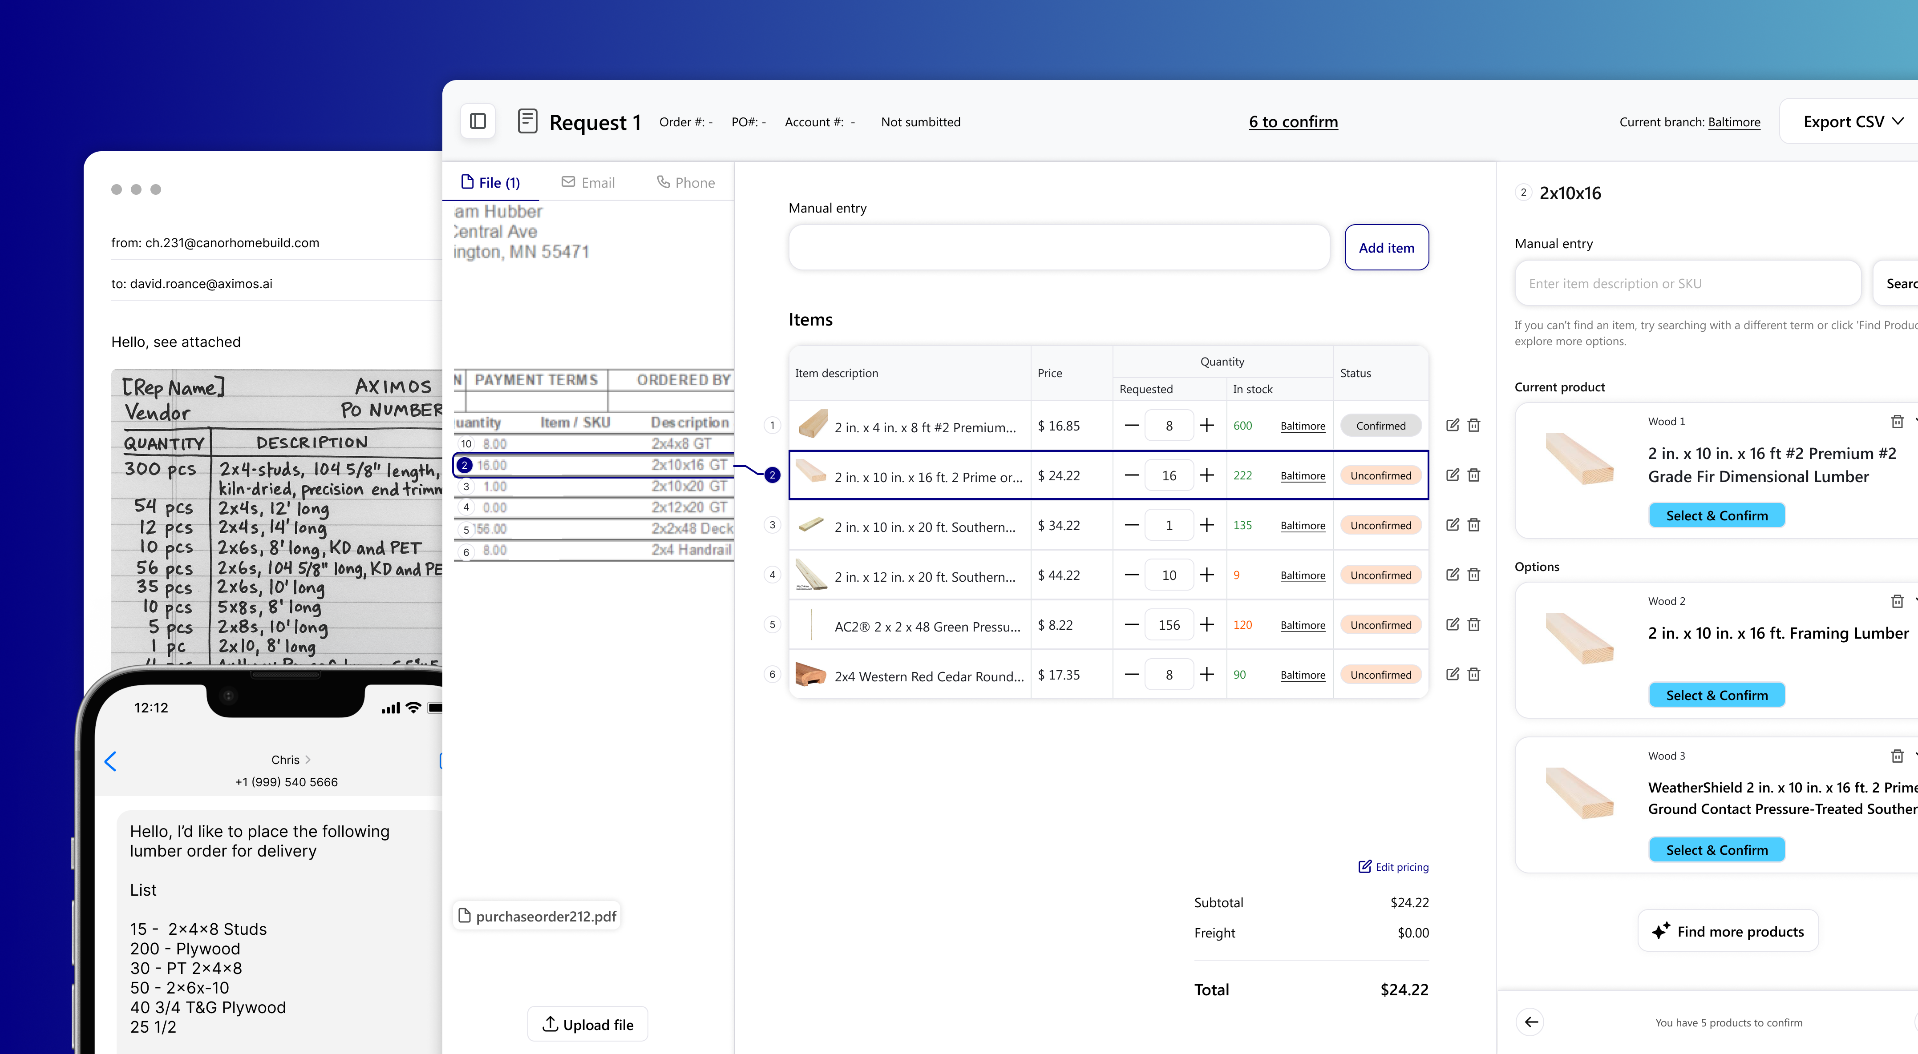Switch to the Phone tab
This screenshot has width=1918, height=1054.
[686, 182]
